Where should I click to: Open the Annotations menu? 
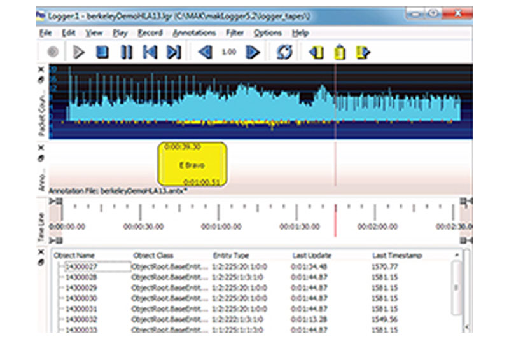(194, 33)
